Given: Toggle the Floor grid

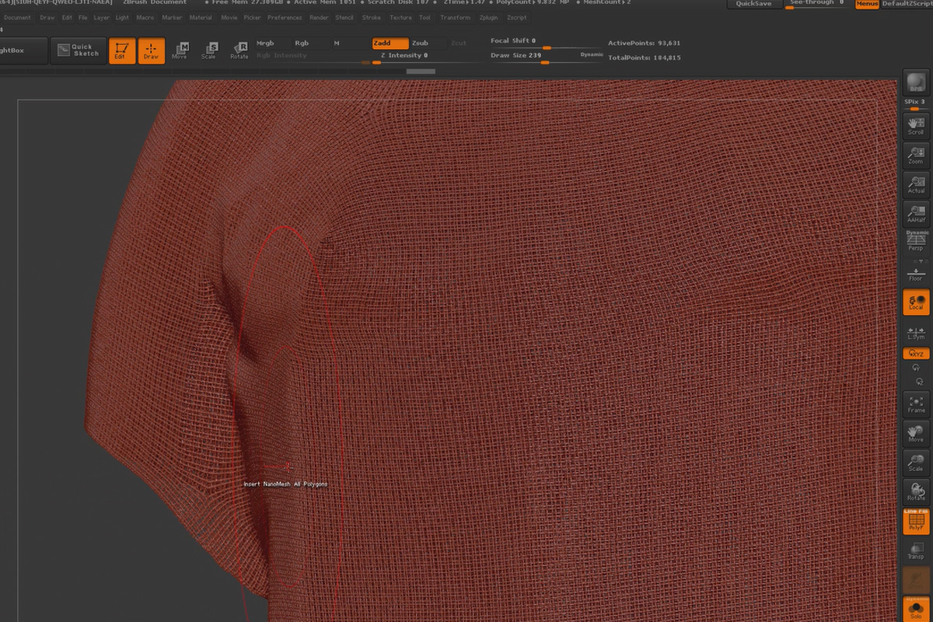Looking at the screenshot, I should tap(916, 272).
